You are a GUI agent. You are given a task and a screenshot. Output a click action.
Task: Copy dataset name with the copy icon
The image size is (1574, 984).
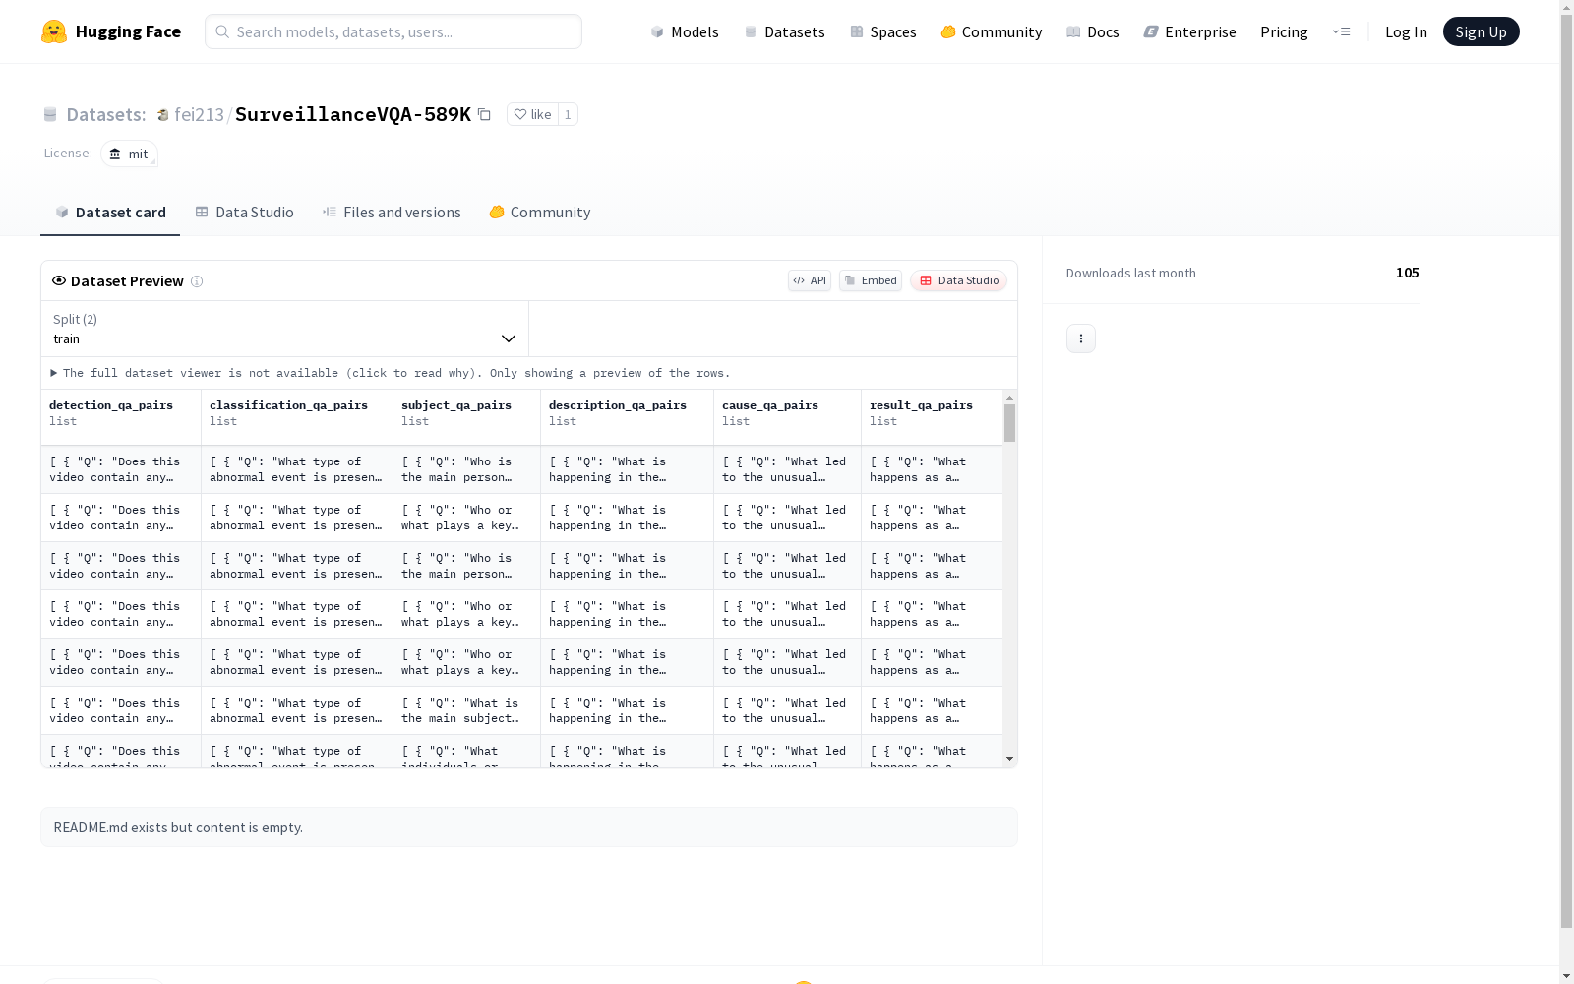[484, 114]
